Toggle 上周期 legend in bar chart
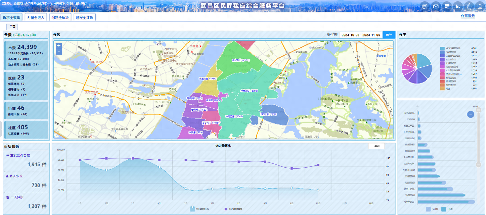The height and width of the screenshot is (215, 486). pyautogui.click(x=444, y=209)
